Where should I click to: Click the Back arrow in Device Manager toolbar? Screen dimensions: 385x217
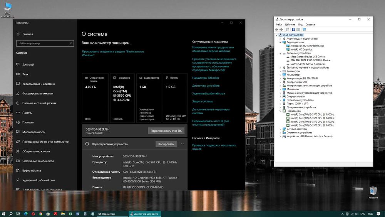(277, 30)
